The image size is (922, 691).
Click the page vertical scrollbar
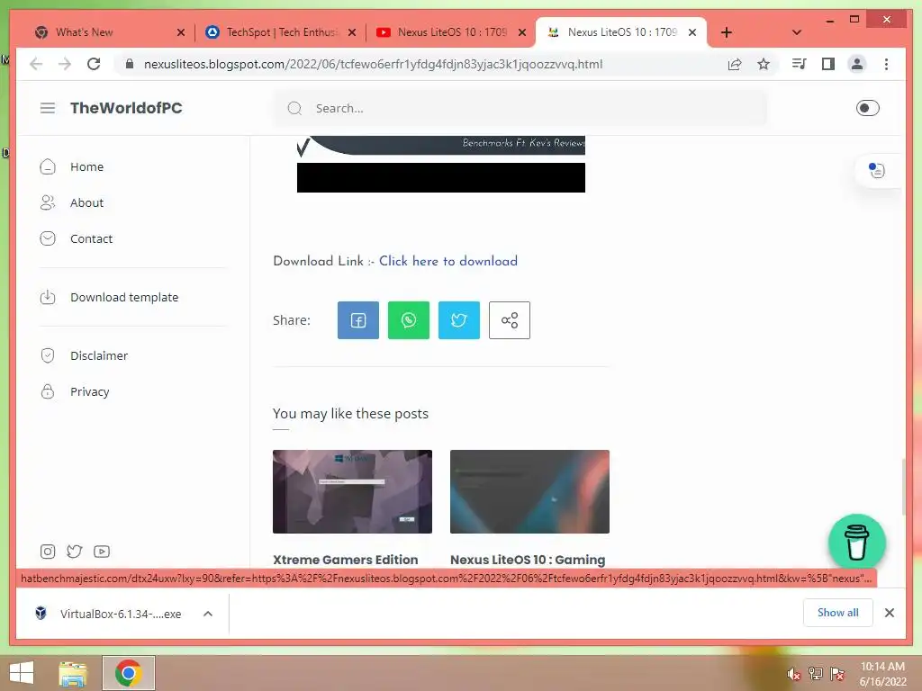(x=903, y=488)
